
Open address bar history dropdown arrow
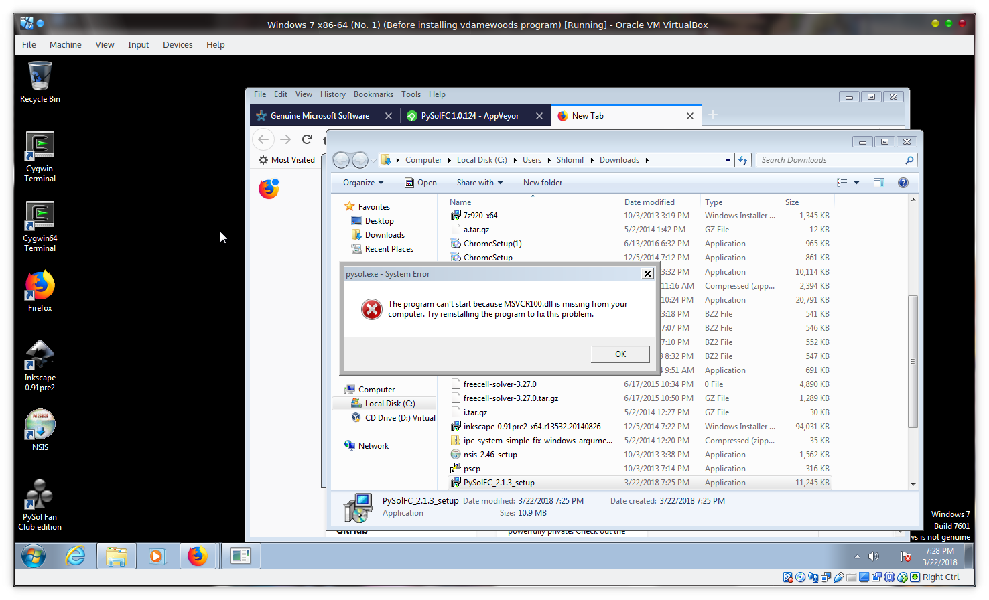coord(728,160)
